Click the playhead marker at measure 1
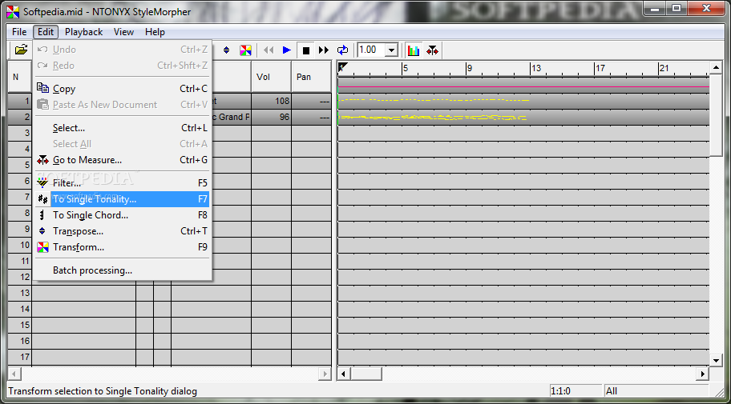Screen dimensions: 731x404 click(343, 67)
